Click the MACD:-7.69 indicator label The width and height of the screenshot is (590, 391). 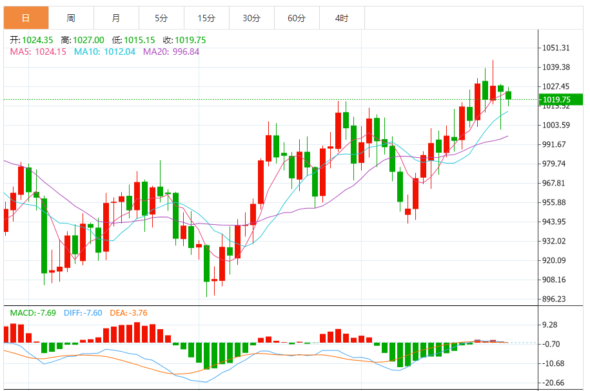coord(33,313)
